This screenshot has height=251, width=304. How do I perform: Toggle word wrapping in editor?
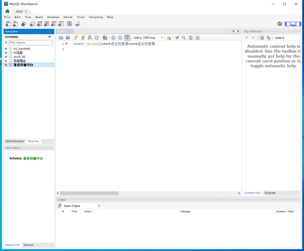197,38
